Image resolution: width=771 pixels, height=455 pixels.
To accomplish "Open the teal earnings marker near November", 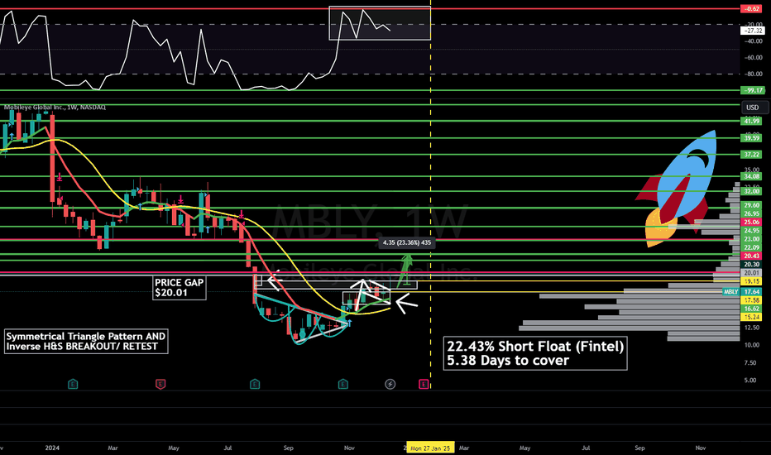I will (343, 384).
